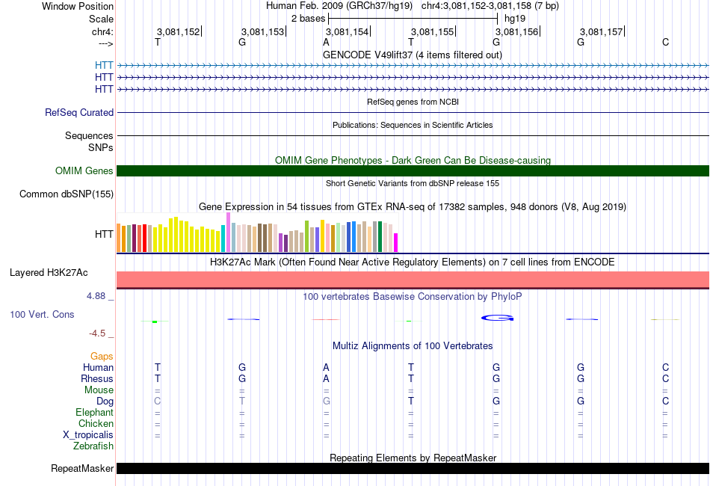The width and height of the screenshot is (710, 486).
Task: Click the GENCODE V49lift37 track title
Action: 413,55
